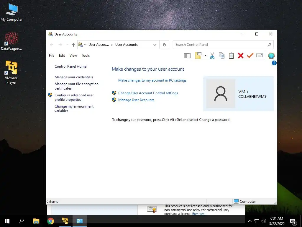
Task: Open Manage your credentials
Action: (74, 77)
